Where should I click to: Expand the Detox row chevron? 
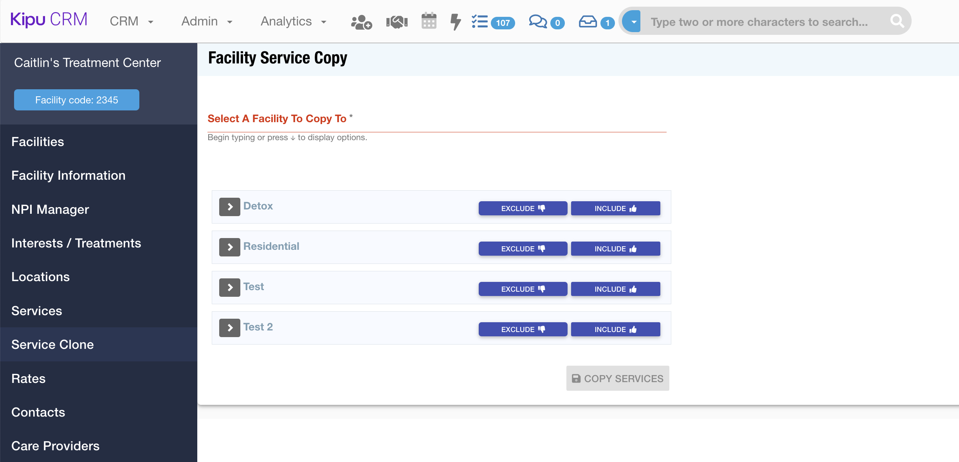coord(230,207)
